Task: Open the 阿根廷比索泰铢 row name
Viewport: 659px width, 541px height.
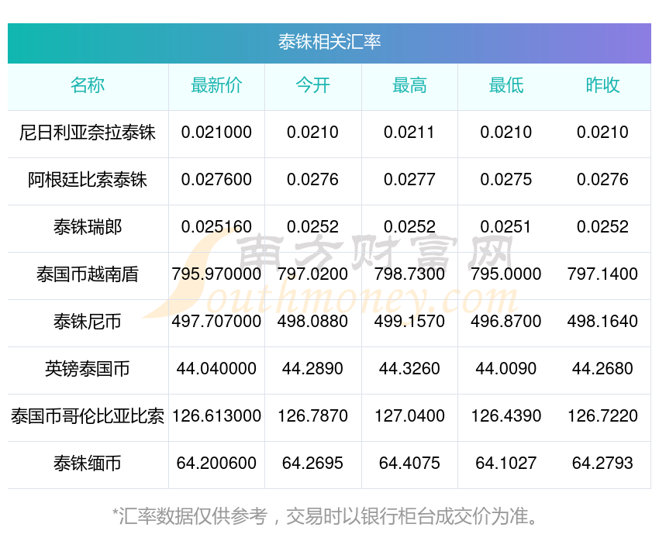Action: pos(88,180)
